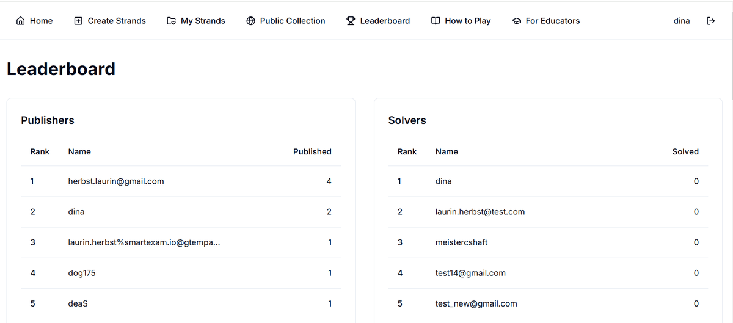
Task: Click the Home house icon
Action: (x=21, y=21)
